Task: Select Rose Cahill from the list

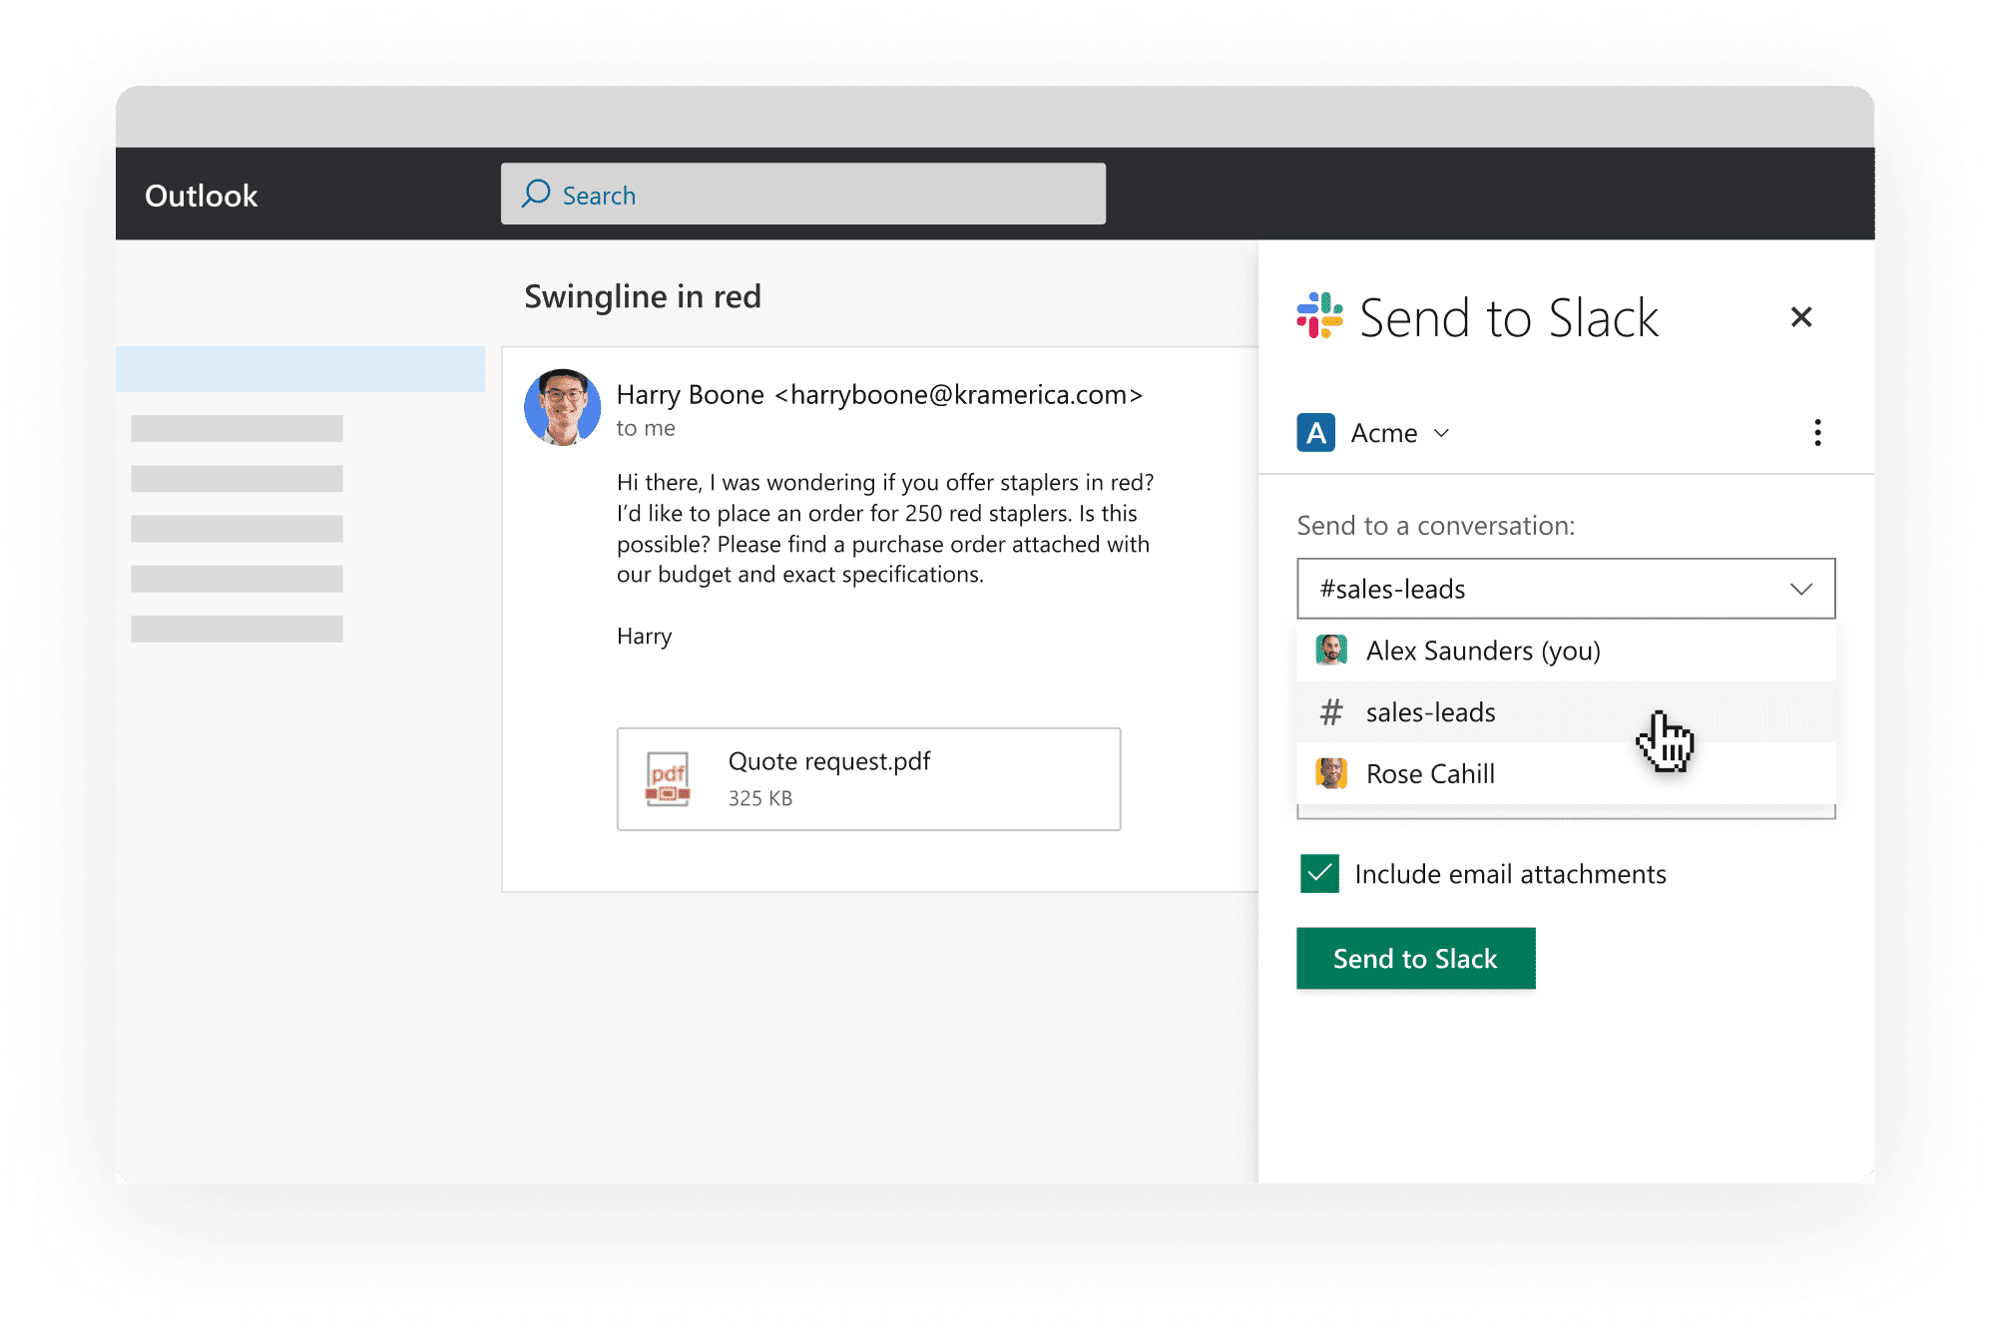Action: click(x=1565, y=773)
